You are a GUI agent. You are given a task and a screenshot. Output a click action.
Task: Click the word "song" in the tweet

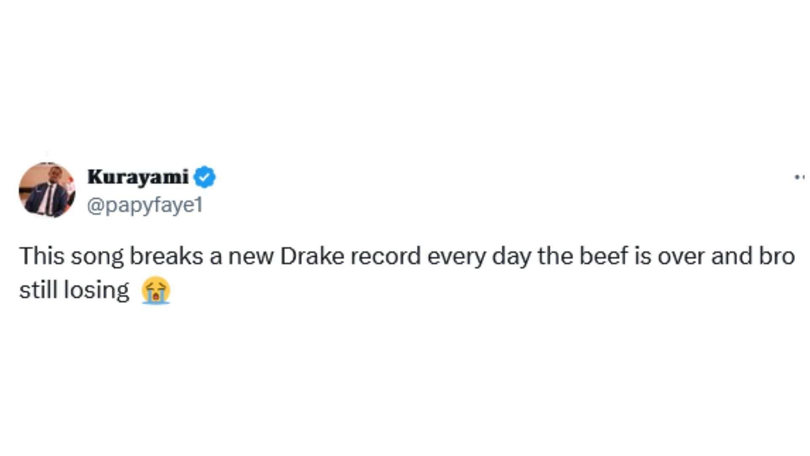[x=97, y=256]
